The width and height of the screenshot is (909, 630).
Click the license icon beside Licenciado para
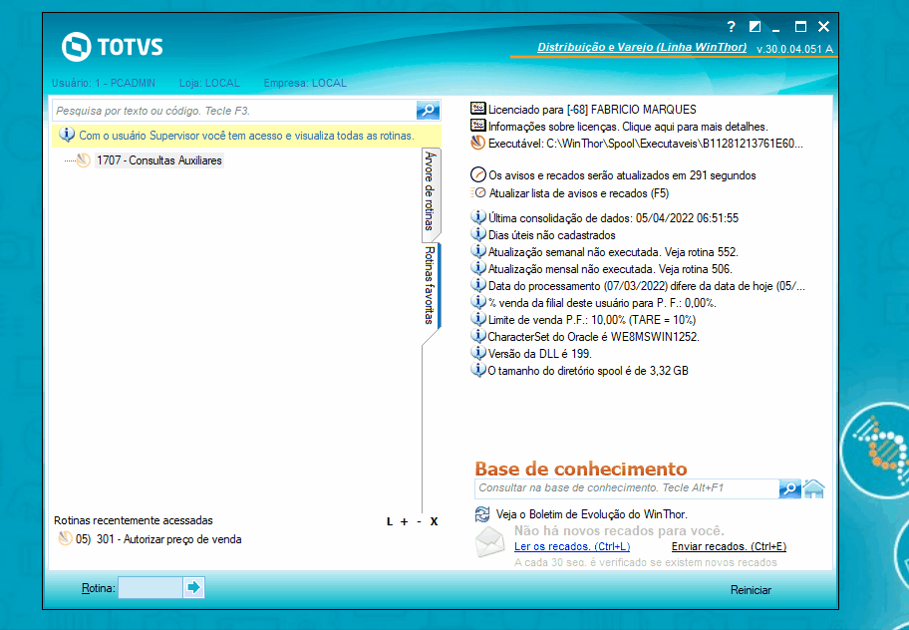coord(477,109)
